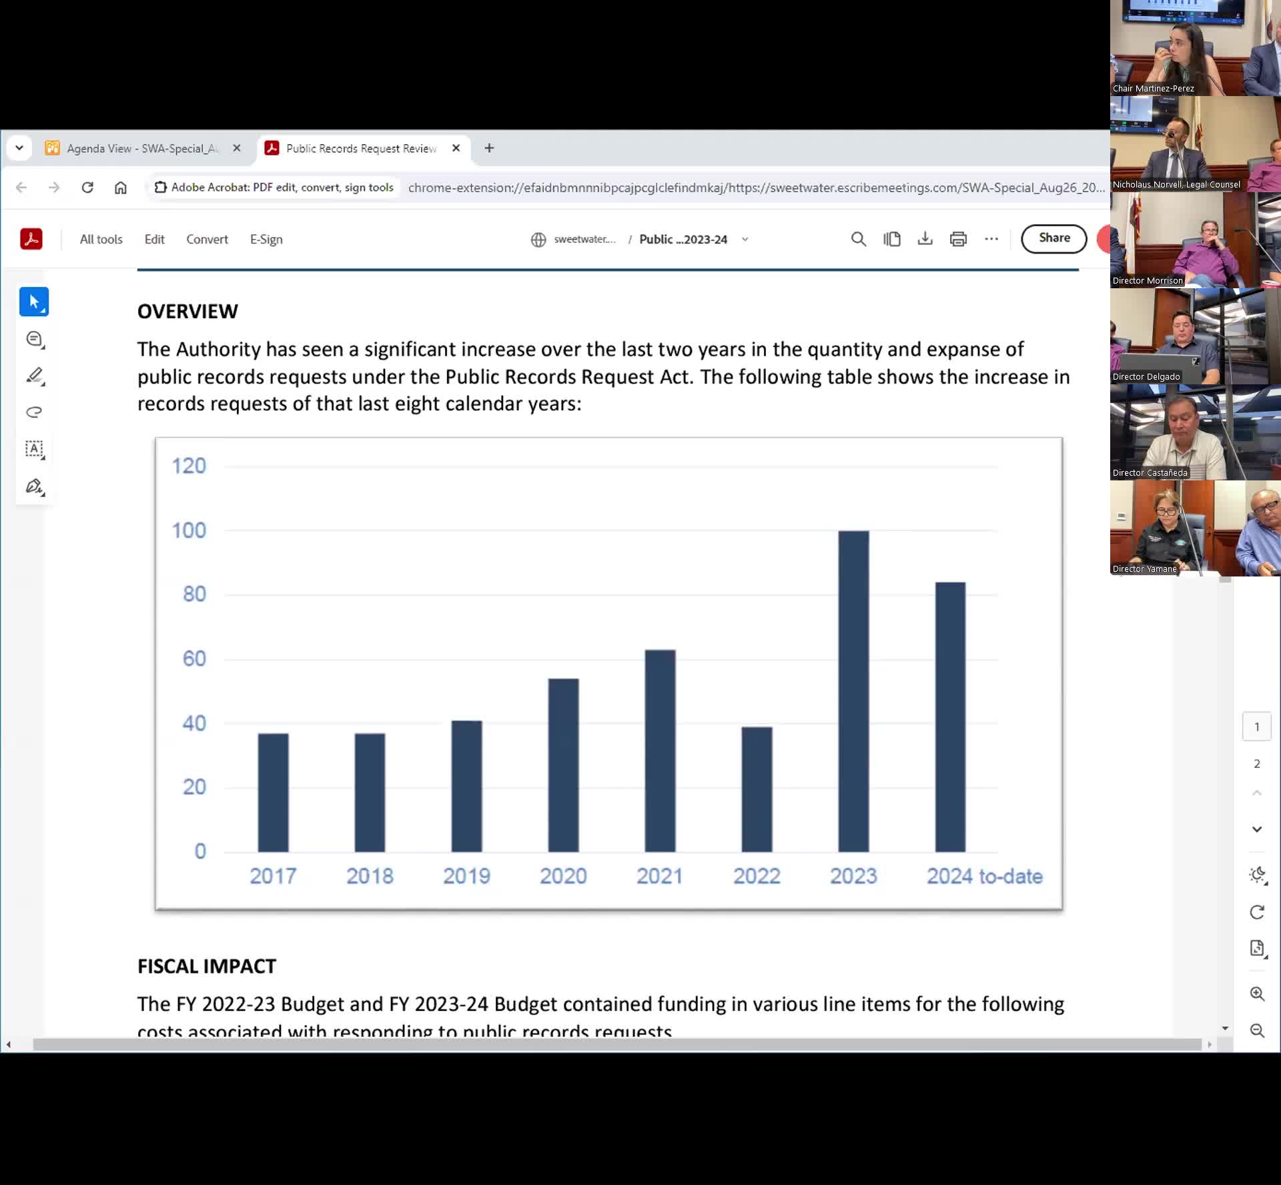Select the arrow selection tool
Image resolution: width=1281 pixels, height=1185 pixels.
[34, 302]
